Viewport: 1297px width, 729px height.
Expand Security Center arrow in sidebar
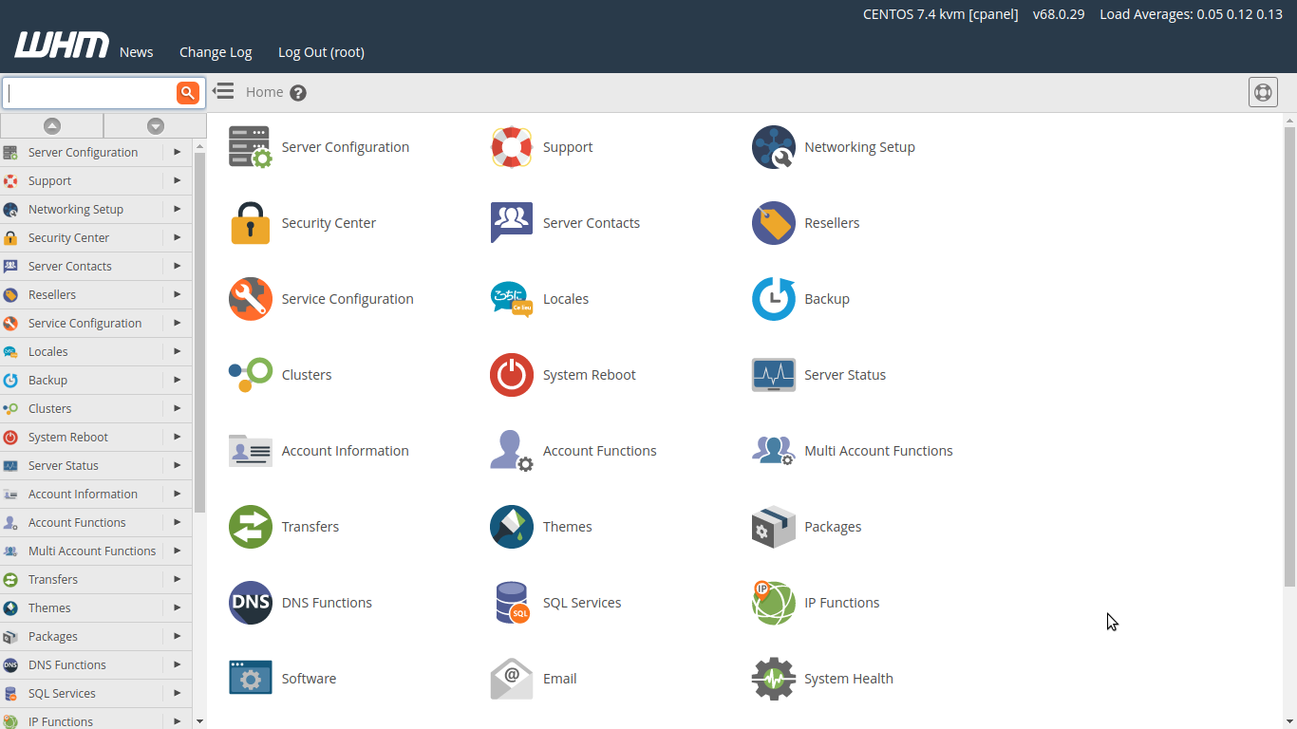pos(177,237)
